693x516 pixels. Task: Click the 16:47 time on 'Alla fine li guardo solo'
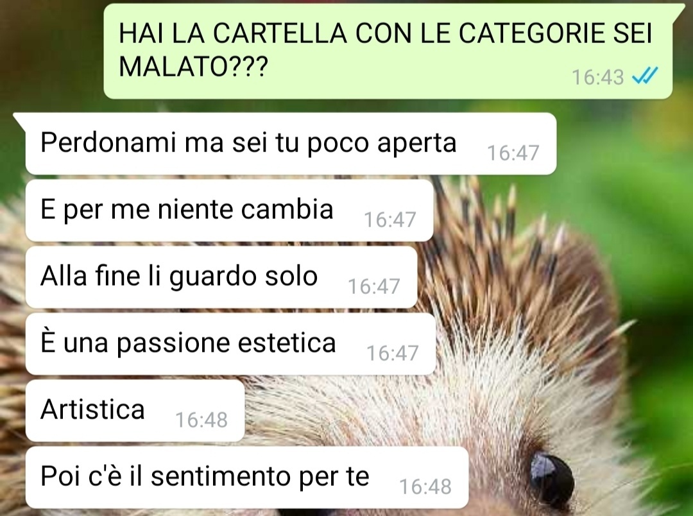(374, 287)
